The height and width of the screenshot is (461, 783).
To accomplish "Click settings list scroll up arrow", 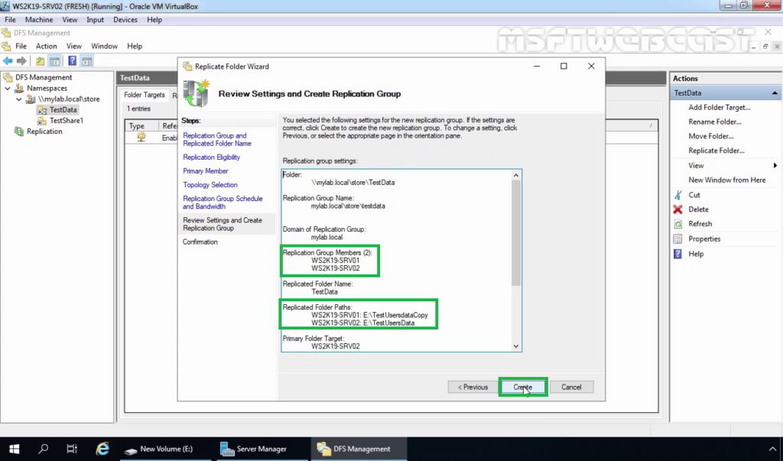I will [516, 175].
